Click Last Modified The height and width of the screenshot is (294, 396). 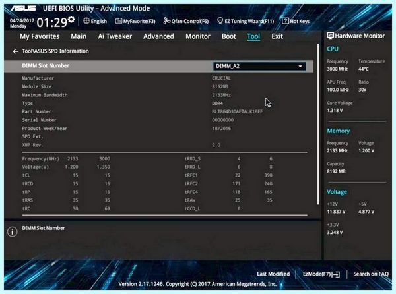(273, 274)
